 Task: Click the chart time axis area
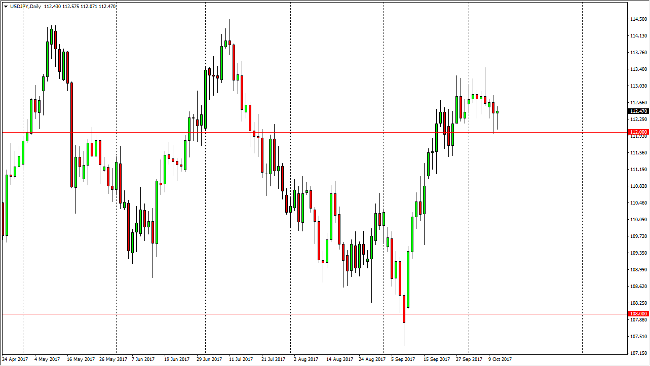coord(304,359)
